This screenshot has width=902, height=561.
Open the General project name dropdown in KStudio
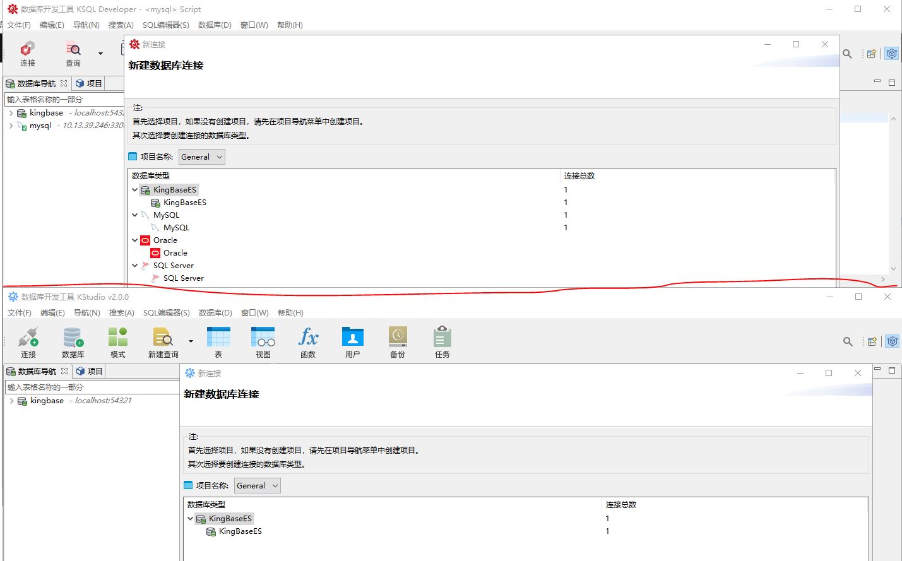[x=257, y=486]
